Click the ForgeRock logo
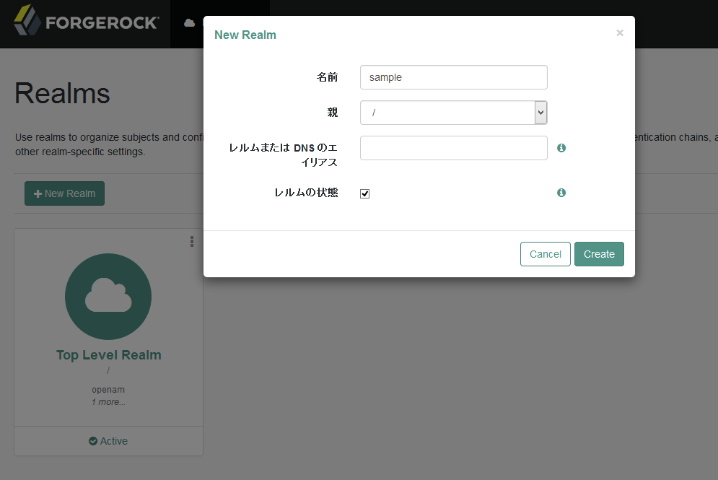Image resolution: width=718 pixels, height=480 pixels. [86, 22]
